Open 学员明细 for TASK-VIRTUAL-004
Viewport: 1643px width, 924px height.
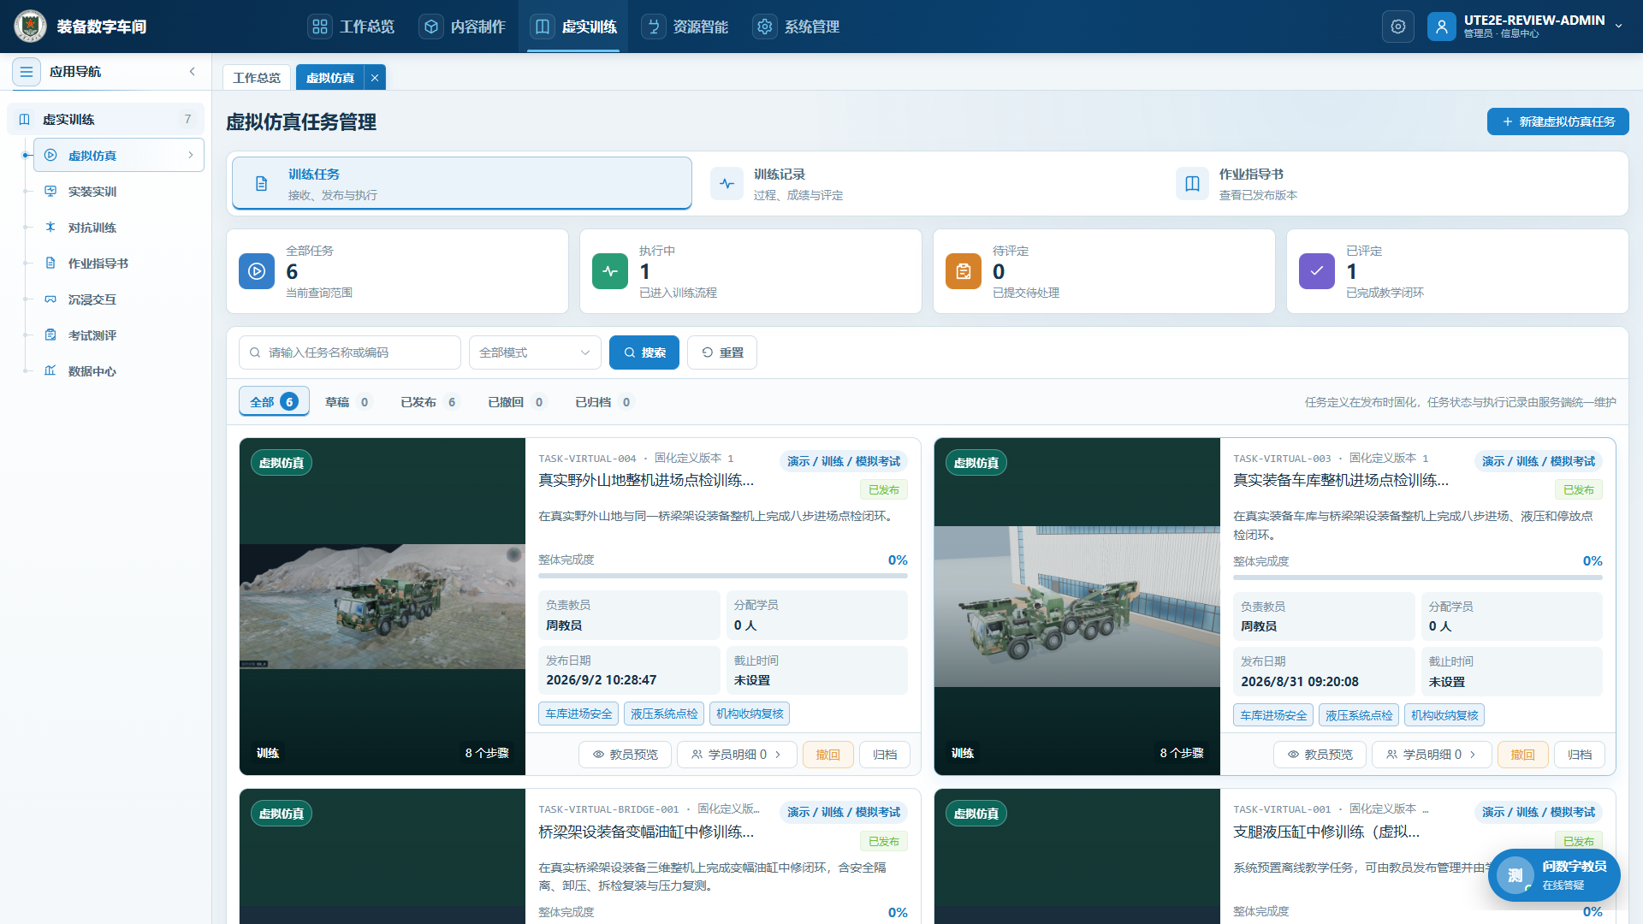737,755
